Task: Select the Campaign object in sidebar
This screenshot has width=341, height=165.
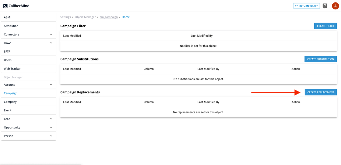Action: (29, 93)
